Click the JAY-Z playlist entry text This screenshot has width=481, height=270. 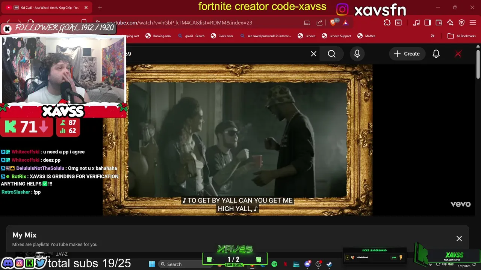[62, 254]
